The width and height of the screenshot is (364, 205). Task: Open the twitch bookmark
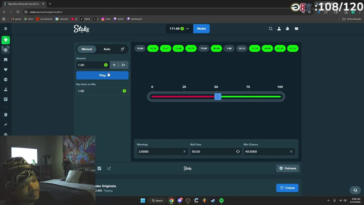coord(119,19)
